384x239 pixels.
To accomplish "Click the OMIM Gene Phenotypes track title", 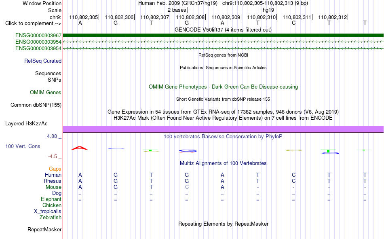I will tap(223, 87).
